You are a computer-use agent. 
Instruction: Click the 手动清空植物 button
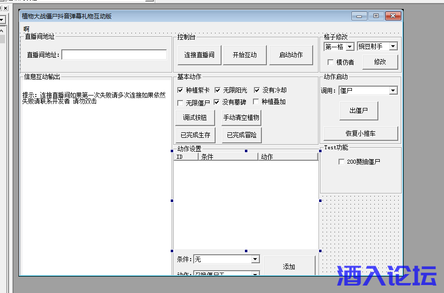(x=241, y=118)
